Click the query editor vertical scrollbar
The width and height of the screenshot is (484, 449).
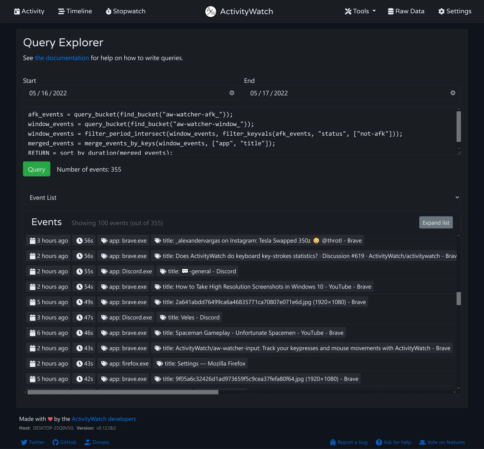point(459,127)
